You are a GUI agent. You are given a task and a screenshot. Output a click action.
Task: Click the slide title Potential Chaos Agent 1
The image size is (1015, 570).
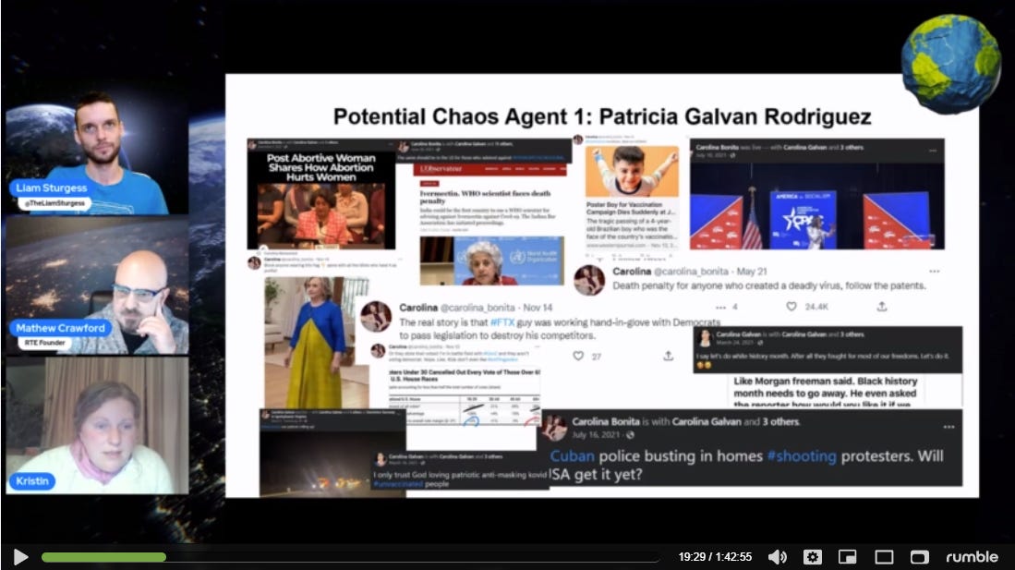[x=602, y=116]
